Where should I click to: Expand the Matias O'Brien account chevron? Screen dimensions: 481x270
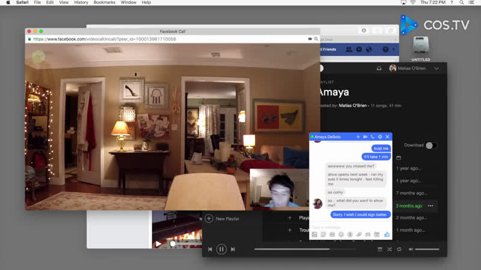point(437,68)
